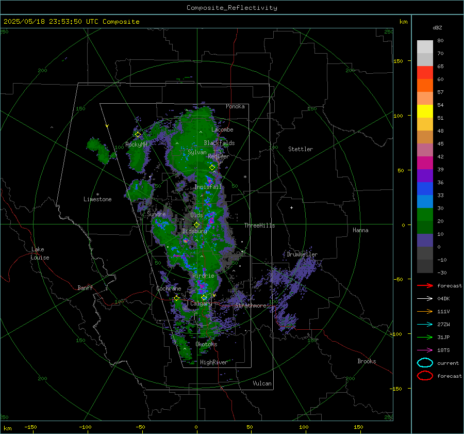Click the ThreeHills label
This screenshot has height=434, width=464.
(x=259, y=226)
